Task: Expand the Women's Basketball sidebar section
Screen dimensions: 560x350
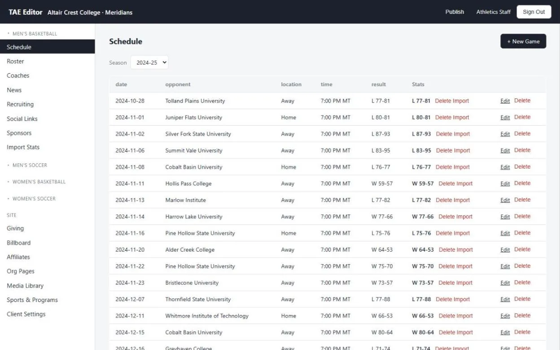Action: tap(36, 182)
